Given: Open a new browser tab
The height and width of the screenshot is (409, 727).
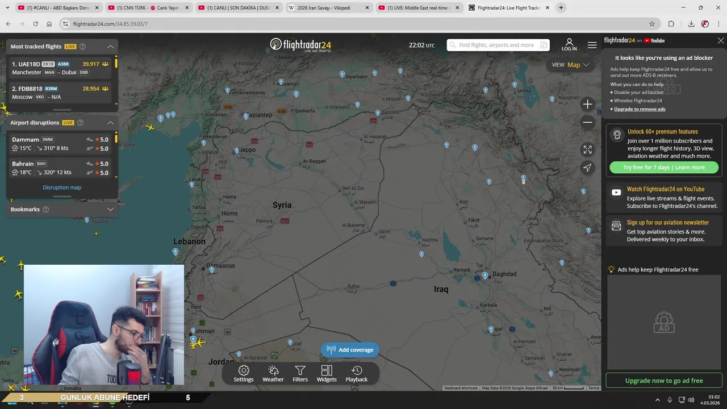Looking at the screenshot, I should [x=561, y=8].
